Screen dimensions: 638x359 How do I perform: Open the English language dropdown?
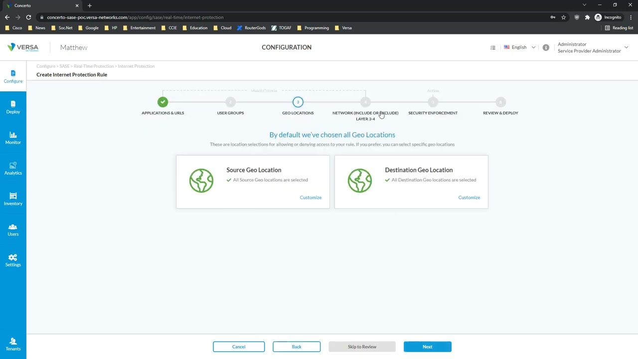point(520,47)
